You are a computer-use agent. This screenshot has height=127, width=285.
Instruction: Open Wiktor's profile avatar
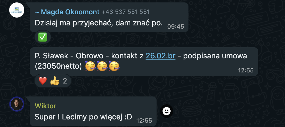click(17, 104)
